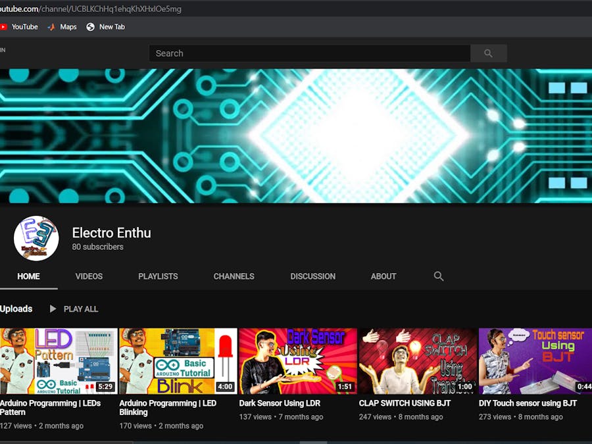Click the channel search magnifier icon

coord(438,276)
